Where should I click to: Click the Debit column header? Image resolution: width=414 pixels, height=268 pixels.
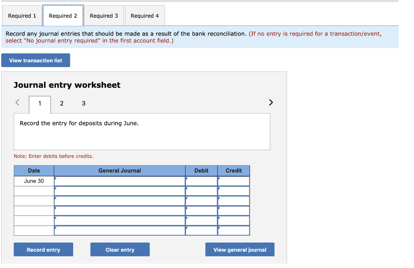201,171
